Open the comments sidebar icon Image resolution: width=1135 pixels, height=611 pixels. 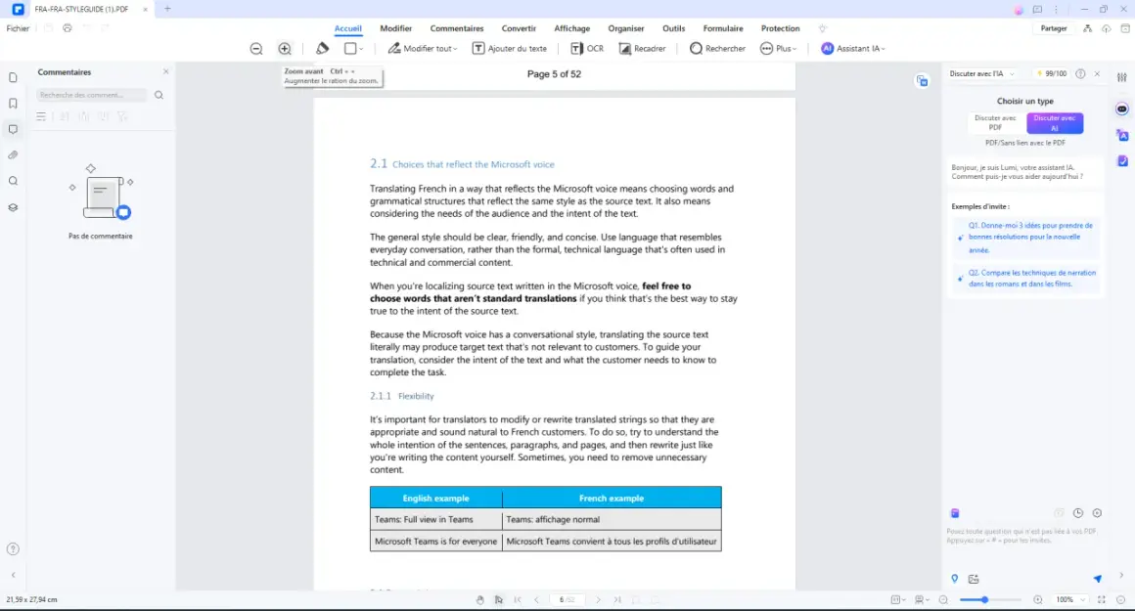[13, 129]
